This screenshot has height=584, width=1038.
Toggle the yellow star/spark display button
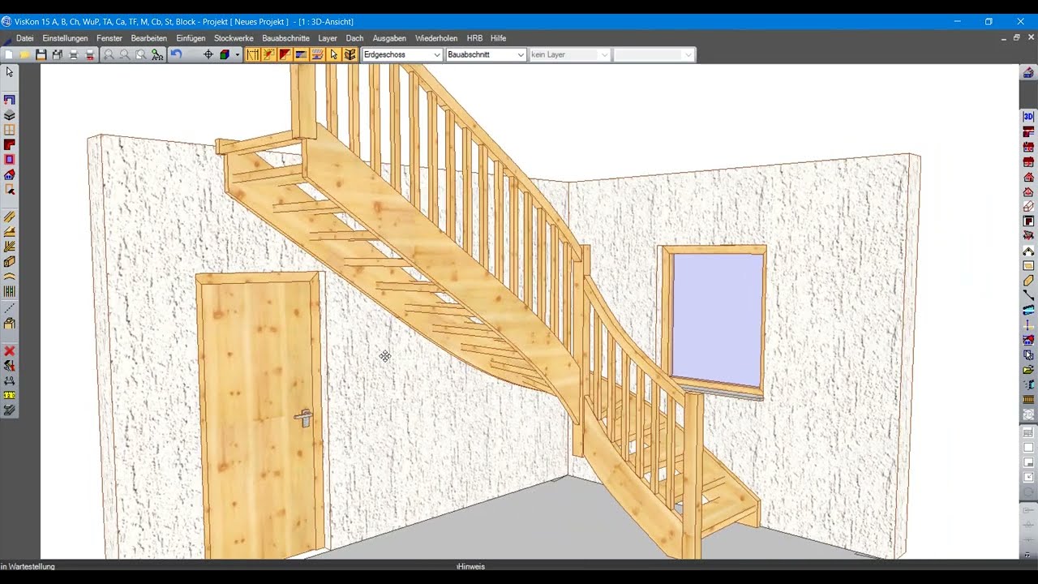click(269, 54)
